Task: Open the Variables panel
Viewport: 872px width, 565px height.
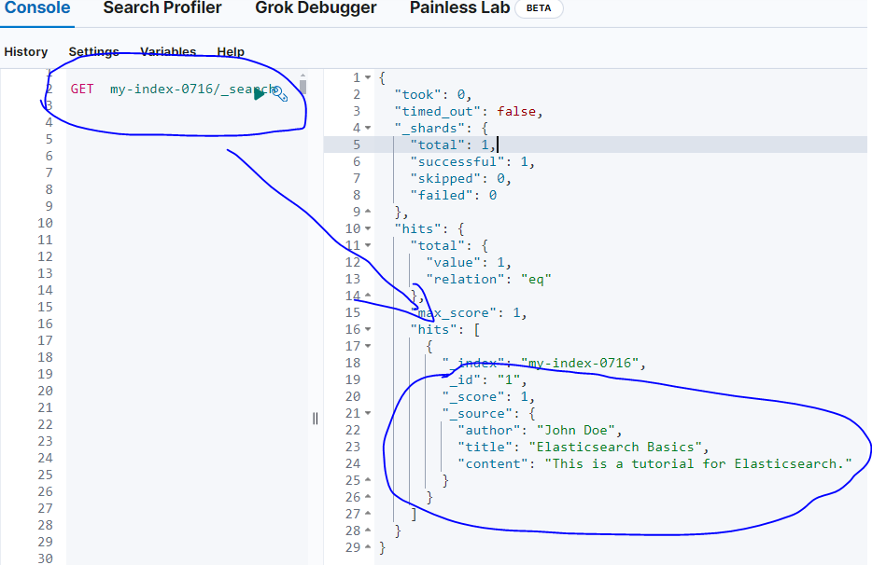Action: click(167, 51)
